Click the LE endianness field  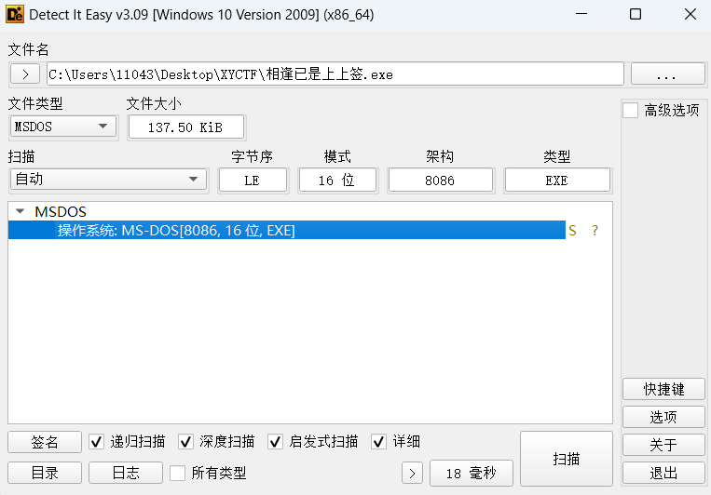[x=253, y=181]
